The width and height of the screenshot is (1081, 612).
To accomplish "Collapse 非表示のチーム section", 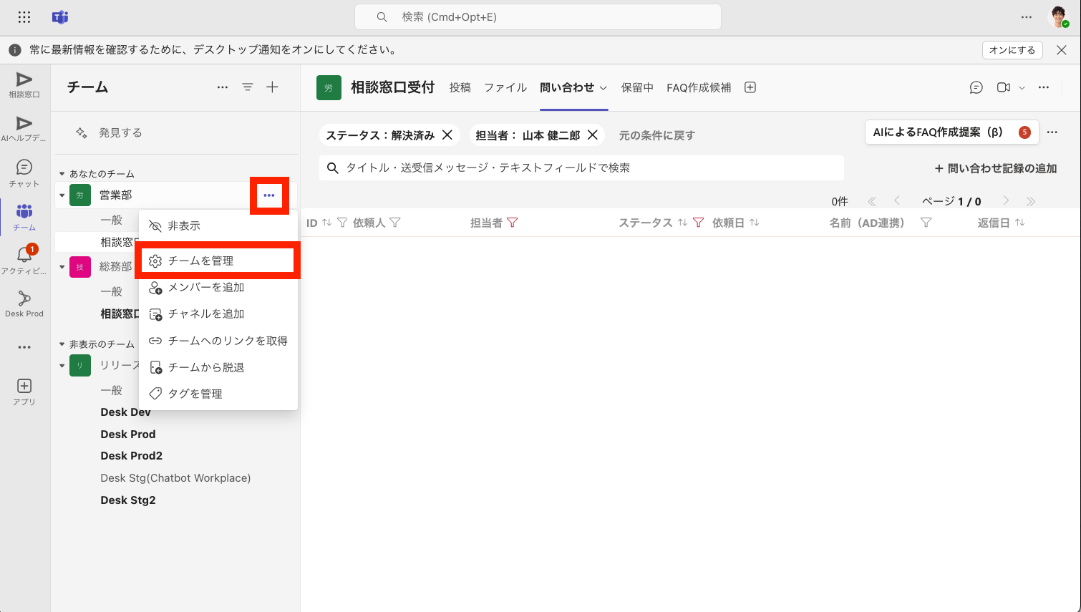I will point(62,344).
